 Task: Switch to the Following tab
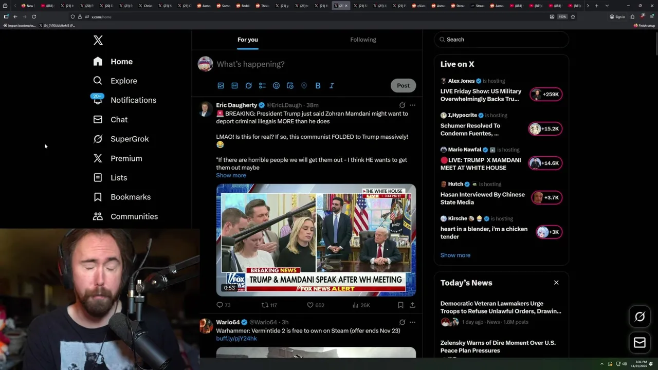363,40
